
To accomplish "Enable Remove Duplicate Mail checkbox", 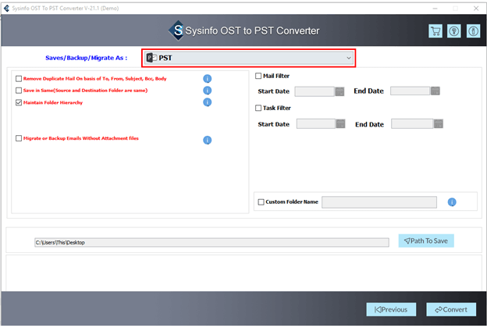I will point(19,79).
